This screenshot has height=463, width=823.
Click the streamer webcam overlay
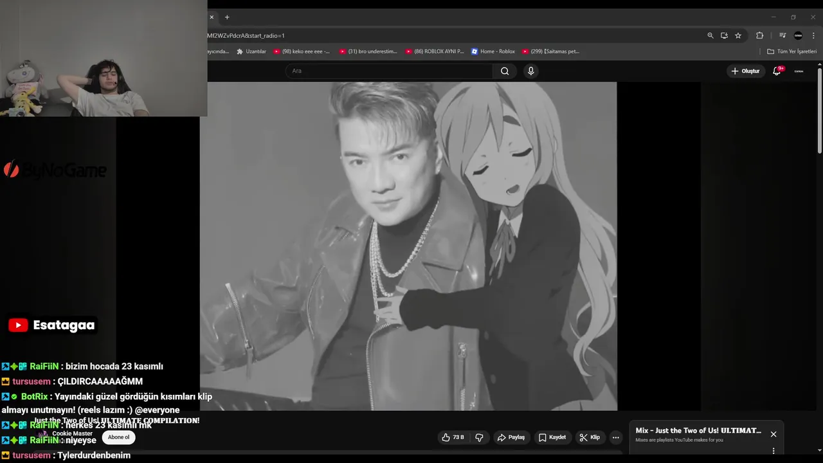click(x=104, y=58)
